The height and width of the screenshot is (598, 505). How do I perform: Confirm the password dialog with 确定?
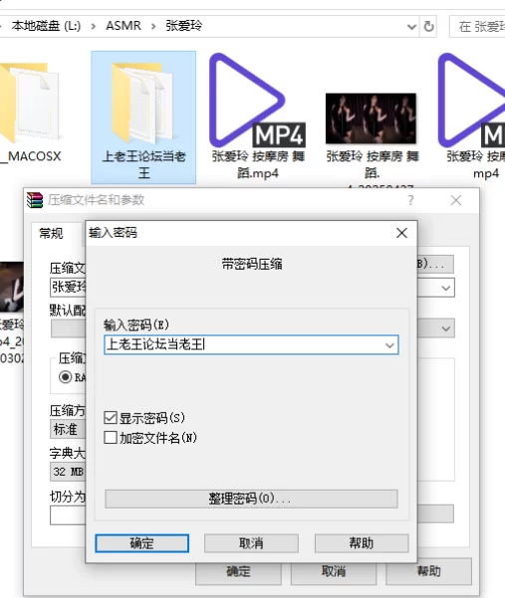[x=142, y=543]
